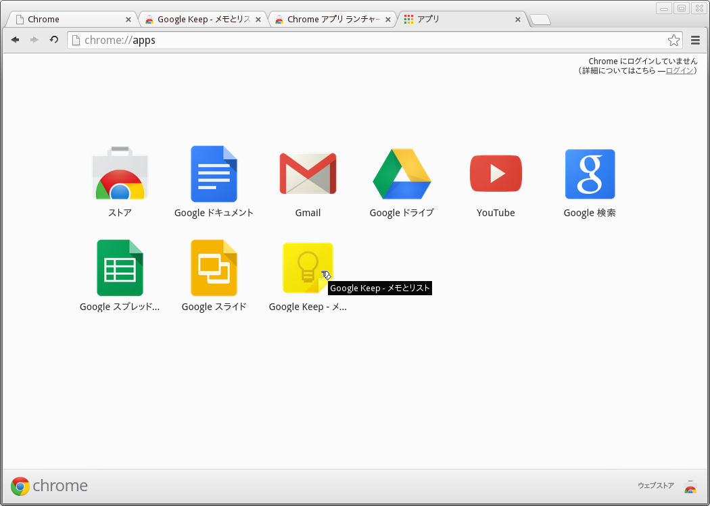Click the forward navigation arrow
710x506 pixels.
pos(34,40)
